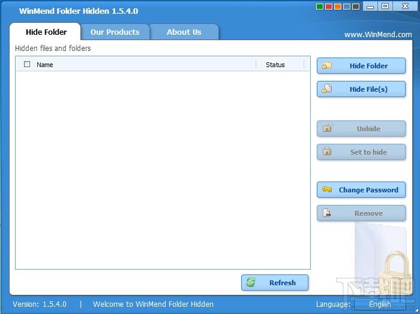
Task: Minimize the WinMend window
Action: 370,7
